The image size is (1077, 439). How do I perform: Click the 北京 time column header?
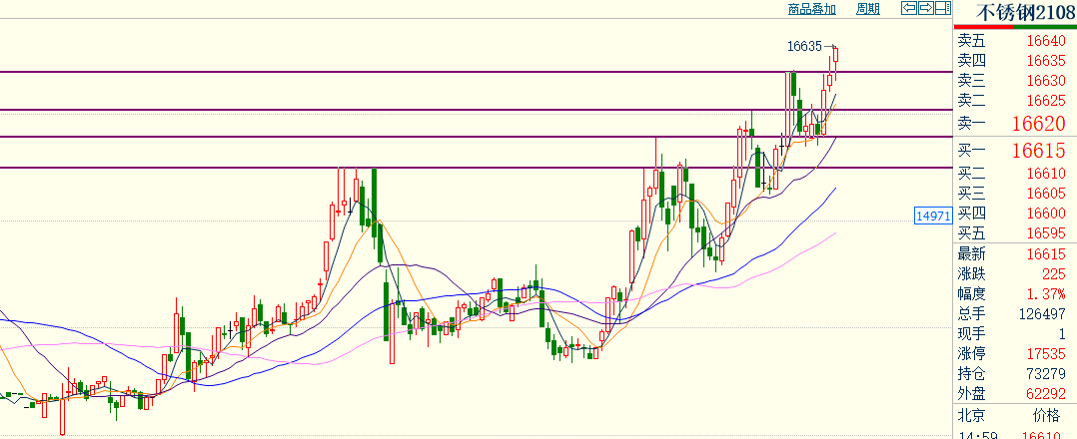[x=972, y=416]
